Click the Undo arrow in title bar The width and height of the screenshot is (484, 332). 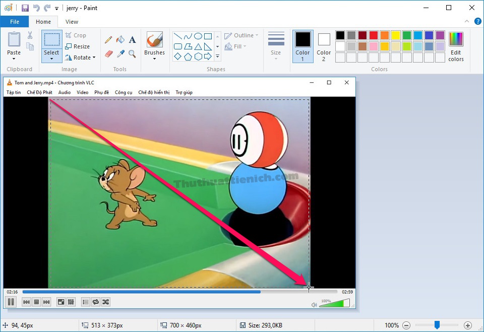pos(36,8)
